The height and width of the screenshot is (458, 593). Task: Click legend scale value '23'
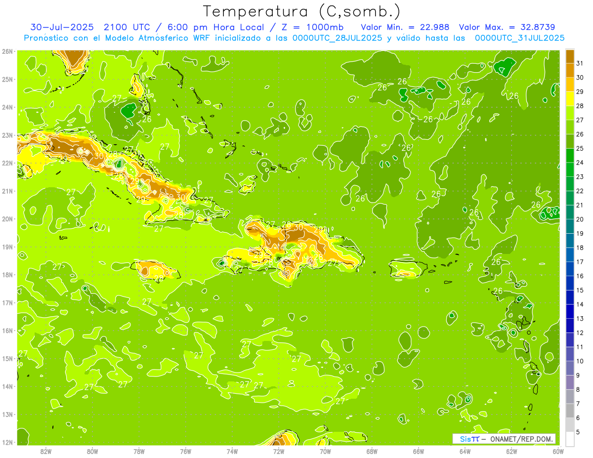click(x=580, y=177)
